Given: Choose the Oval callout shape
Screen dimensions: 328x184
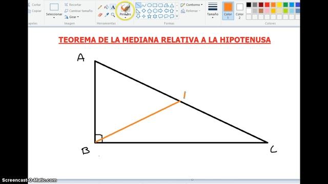Looking at the screenshot, I should tap(166, 16).
